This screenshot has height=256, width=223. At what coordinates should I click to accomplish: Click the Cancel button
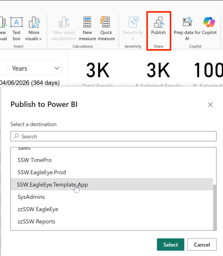pyautogui.click(x=202, y=244)
